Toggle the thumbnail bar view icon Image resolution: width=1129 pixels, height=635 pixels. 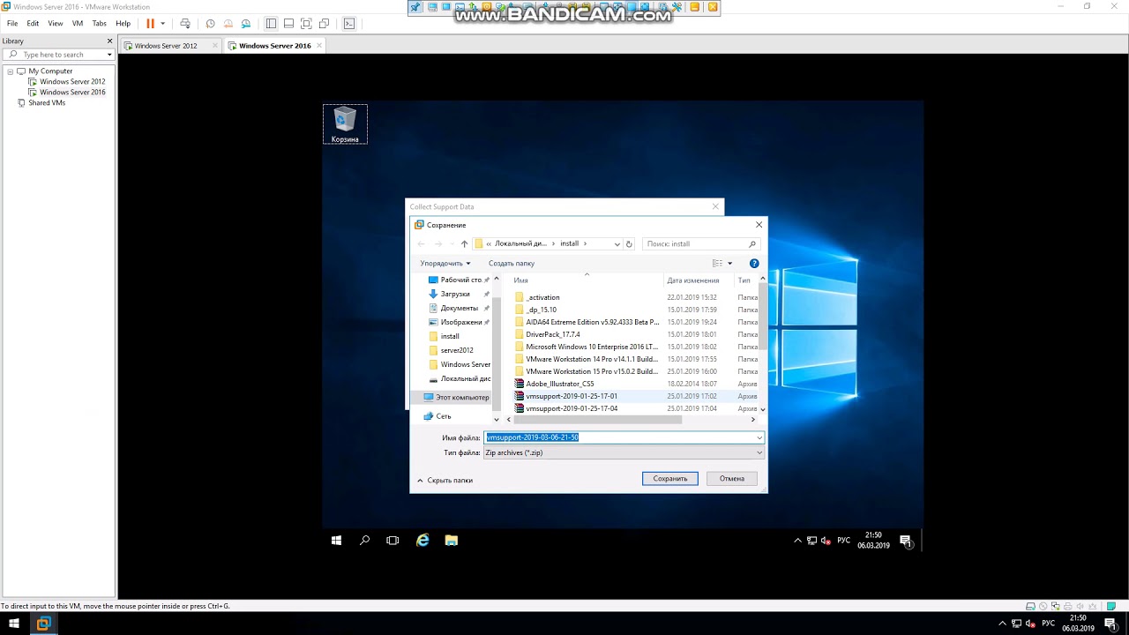288,24
